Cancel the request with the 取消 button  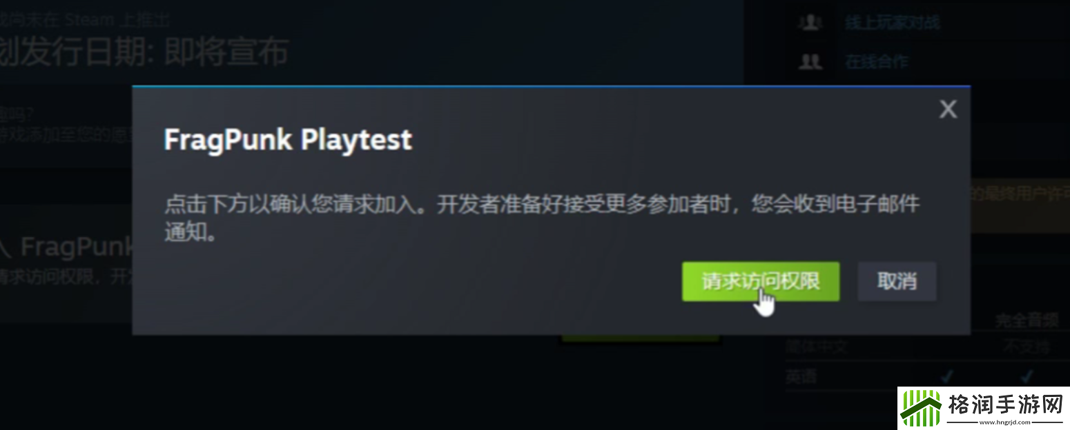[897, 281]
